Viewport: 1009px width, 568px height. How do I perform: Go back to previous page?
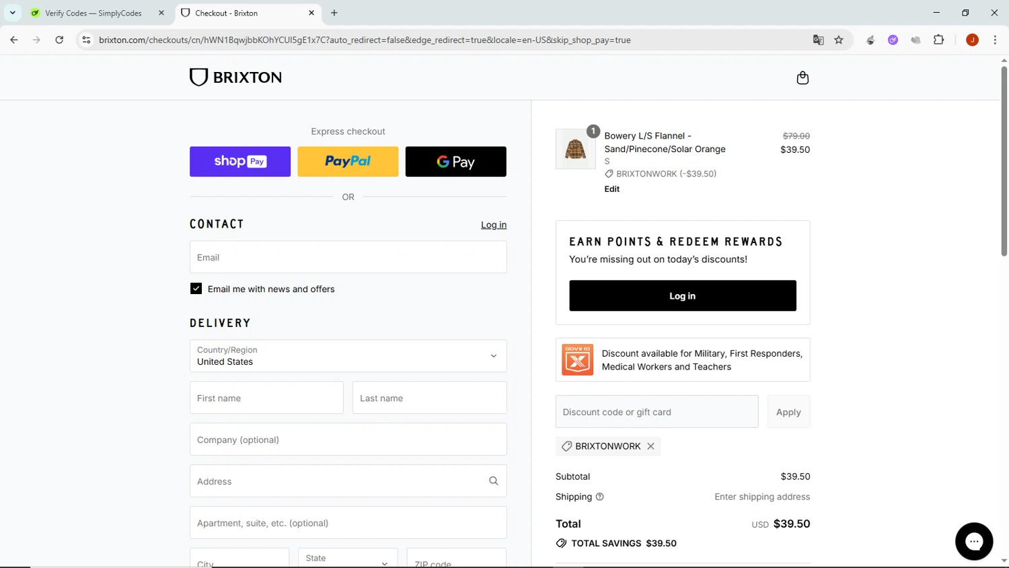(x=14, y=40)
